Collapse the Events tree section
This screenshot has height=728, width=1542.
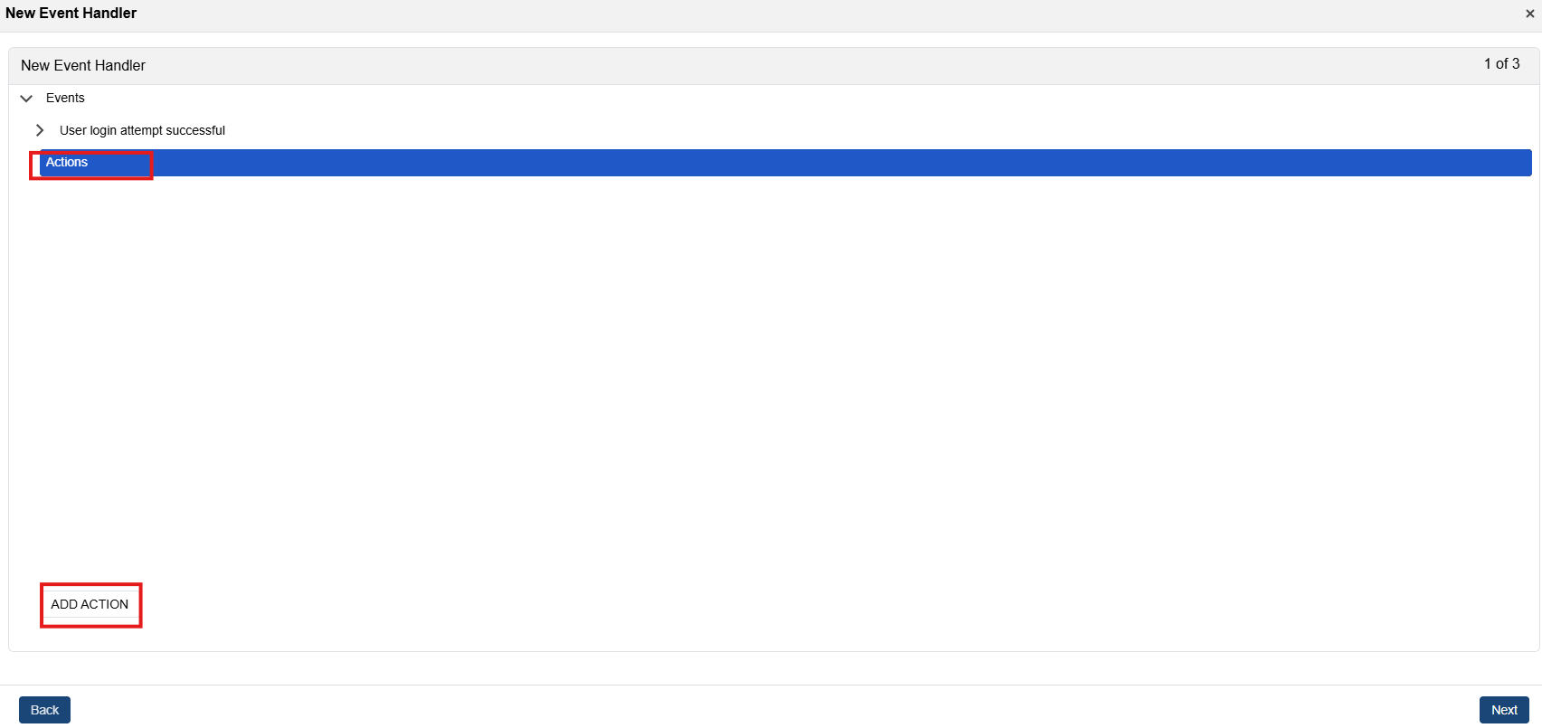click(x=26, y=99)
